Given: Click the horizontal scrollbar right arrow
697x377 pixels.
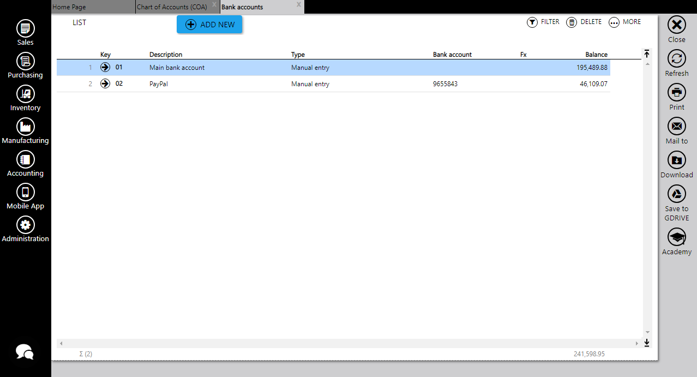Looking at the screenshot, I should tap(637, 343).
